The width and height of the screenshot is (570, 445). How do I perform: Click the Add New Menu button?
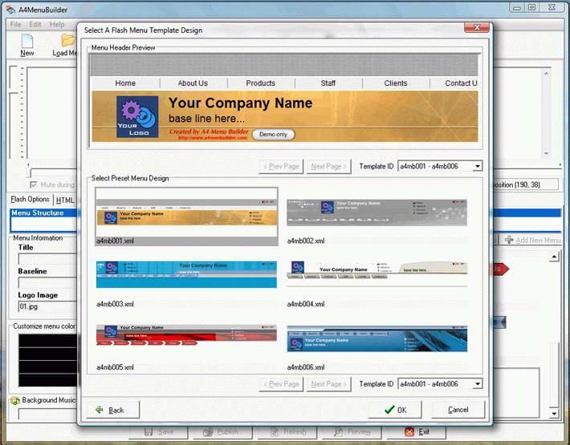(x=532, y=240)
